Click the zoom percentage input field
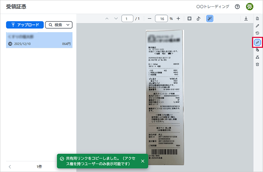263x172 pixels. (161, 19)
